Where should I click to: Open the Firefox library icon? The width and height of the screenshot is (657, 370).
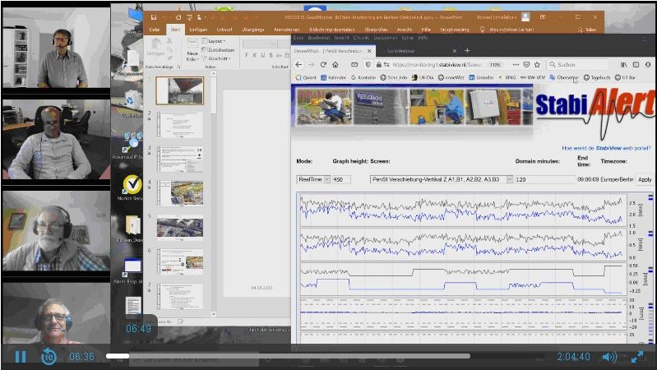pos(624,64)
